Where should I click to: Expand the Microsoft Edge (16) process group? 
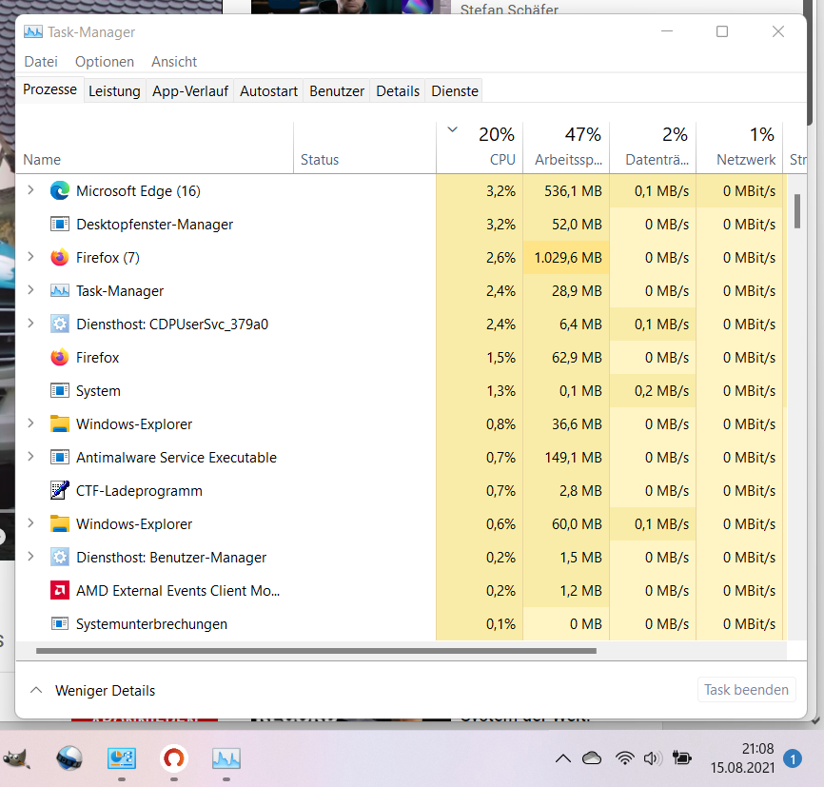[30, 190]
